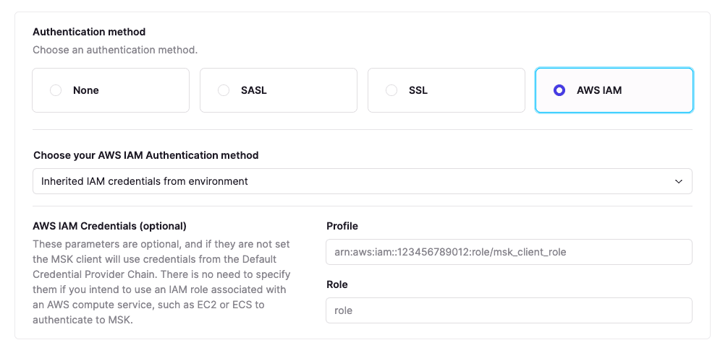Click the selected AWS IAM radio circle

[x=559, y=90]
